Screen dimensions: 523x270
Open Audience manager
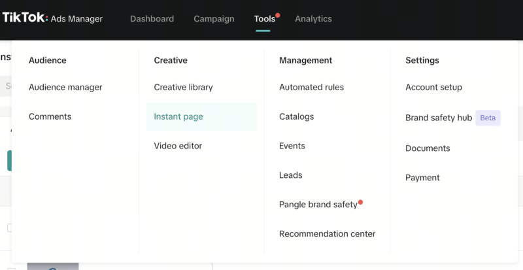[x=65, y=87]
